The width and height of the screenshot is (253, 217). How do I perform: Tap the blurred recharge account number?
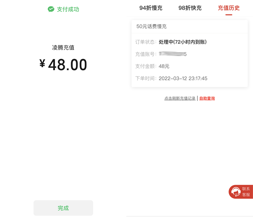173,54
